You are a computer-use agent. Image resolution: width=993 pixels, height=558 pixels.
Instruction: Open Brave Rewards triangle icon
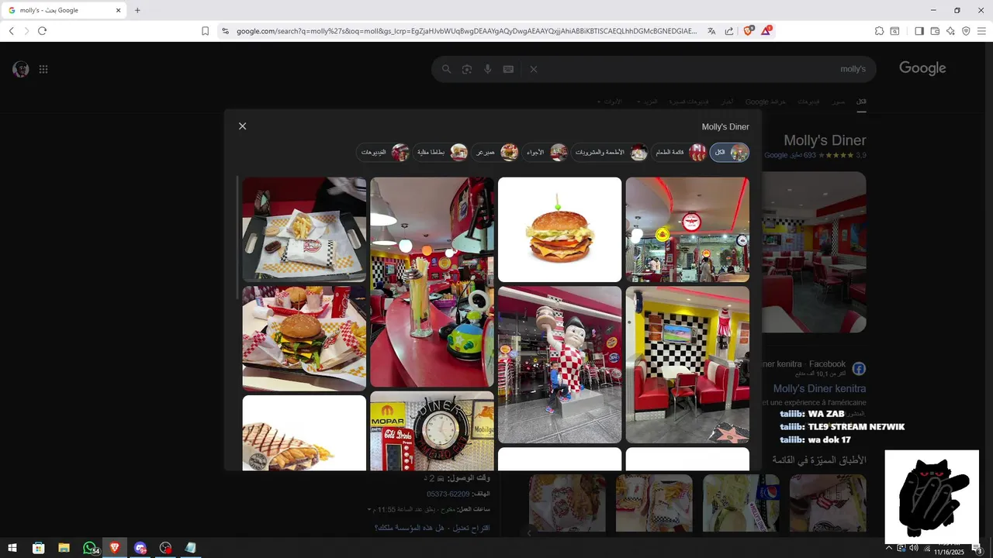point(766,31)
